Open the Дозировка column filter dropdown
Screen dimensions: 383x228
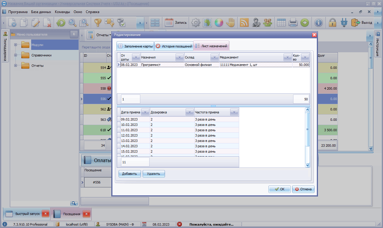pos(189,112)
